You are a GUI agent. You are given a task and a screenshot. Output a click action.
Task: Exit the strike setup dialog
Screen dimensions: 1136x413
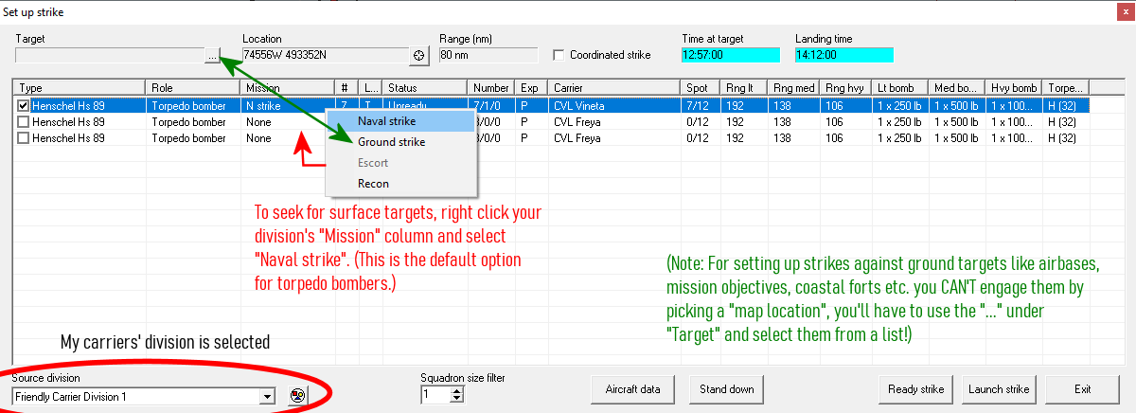[x=1082, y=389]
